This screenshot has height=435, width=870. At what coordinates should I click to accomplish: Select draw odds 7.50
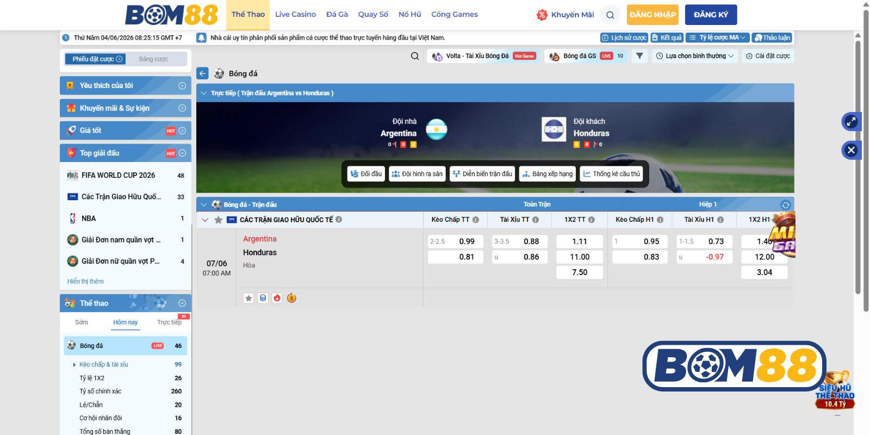[x=580, y=272]
